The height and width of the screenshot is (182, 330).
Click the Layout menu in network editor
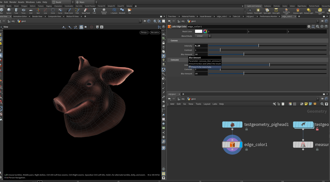click(207, 104)
